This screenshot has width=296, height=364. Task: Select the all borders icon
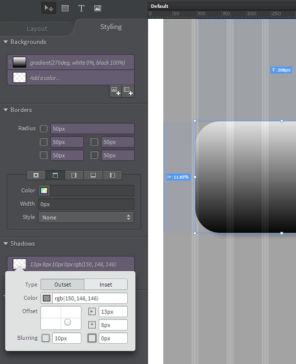click(x=36, y=175)
